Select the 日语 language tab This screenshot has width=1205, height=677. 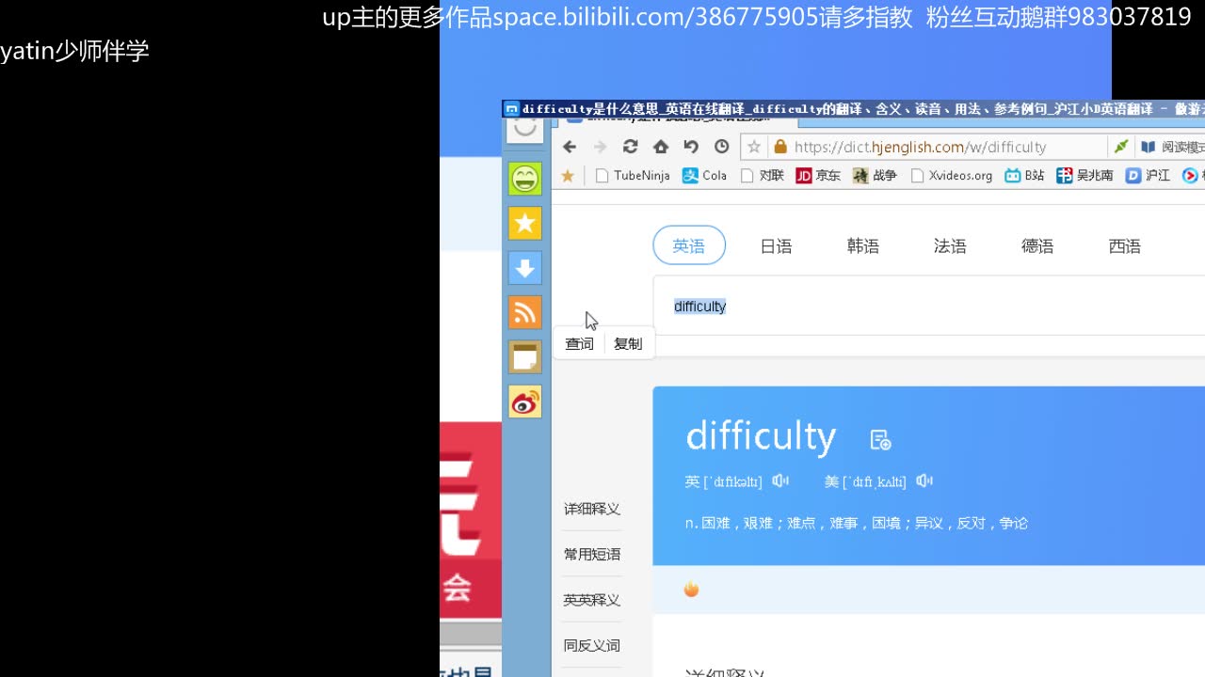pos(776,246)
